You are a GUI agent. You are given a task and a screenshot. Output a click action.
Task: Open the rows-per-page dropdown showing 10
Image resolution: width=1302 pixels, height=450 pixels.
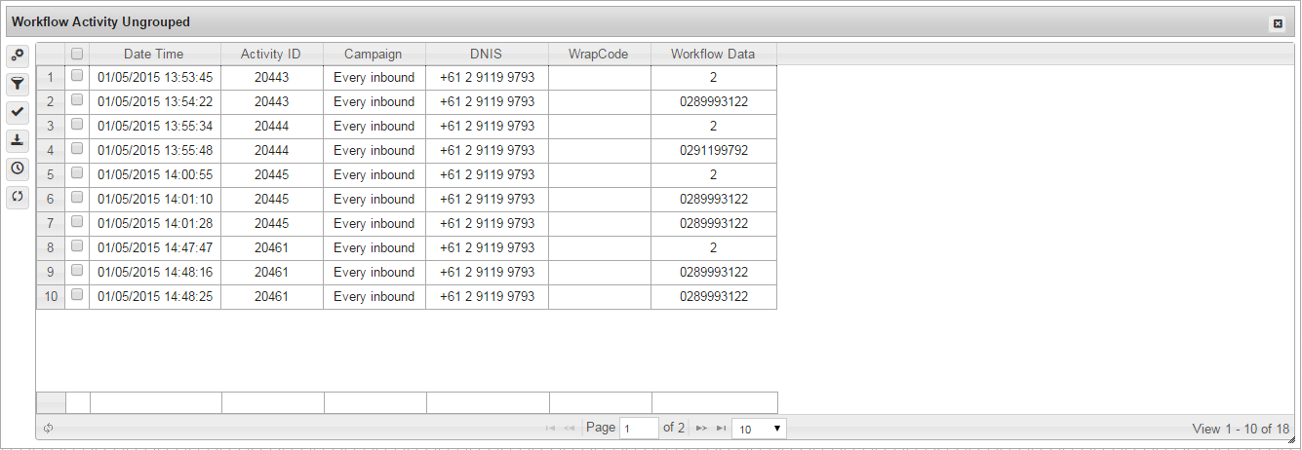[x=759, y=429]
